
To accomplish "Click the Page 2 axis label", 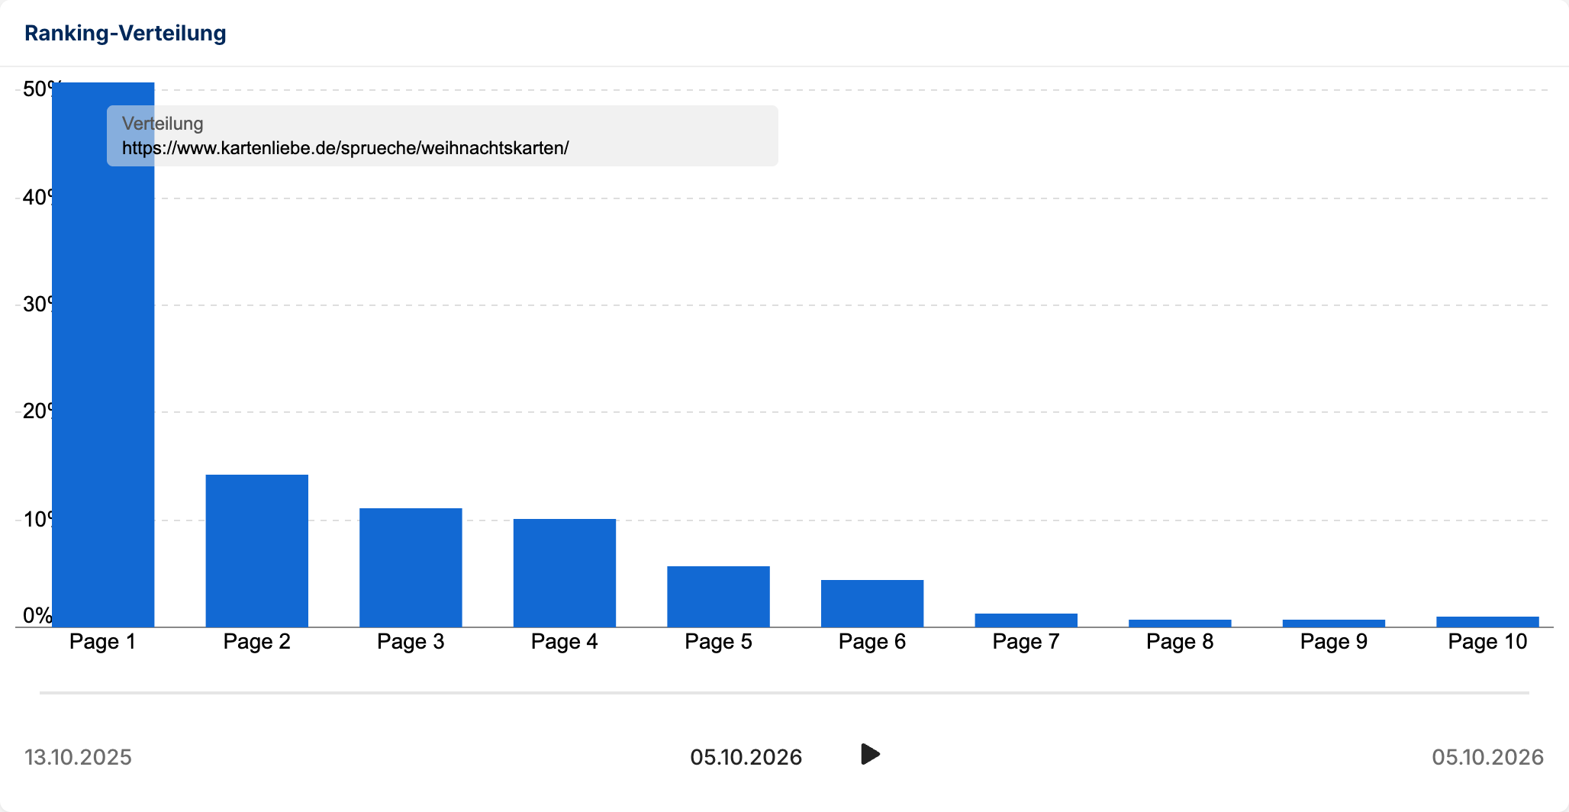I will [x=257, y=642].
